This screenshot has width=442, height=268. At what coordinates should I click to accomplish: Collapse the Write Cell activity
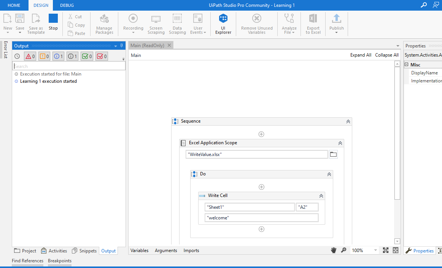pyautogui.click(x=321, y=196)
